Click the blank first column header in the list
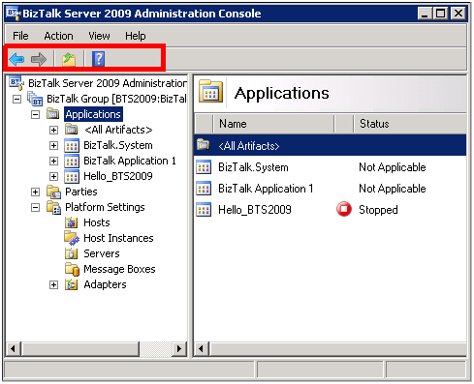474x384 pixels. 204,124
